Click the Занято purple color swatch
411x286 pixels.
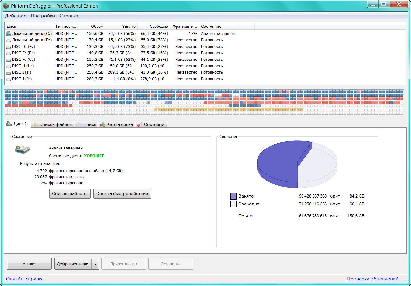click(234, 196)
